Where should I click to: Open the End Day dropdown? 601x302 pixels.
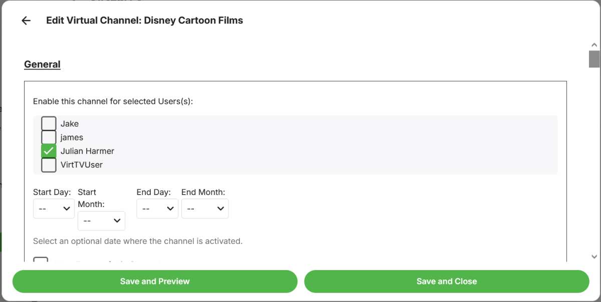point(157,208)
